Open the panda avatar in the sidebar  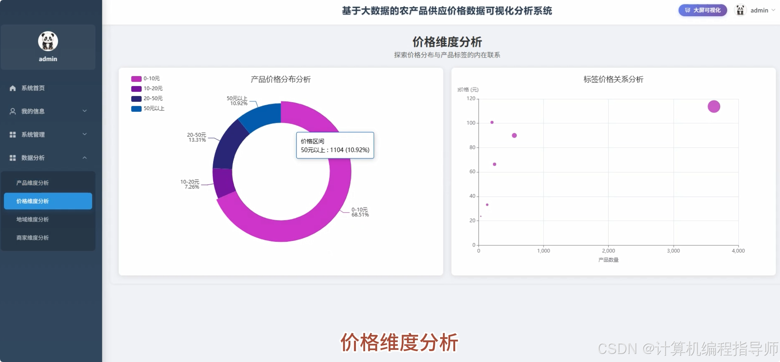pos(48,41)
